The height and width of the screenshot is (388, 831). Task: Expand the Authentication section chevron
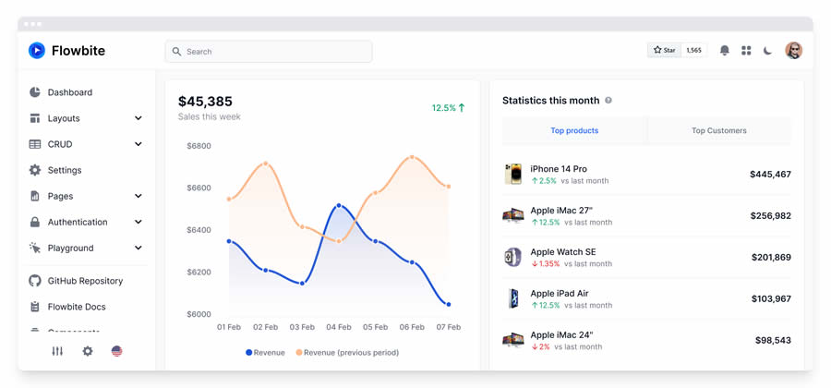(x=138, y=222)
